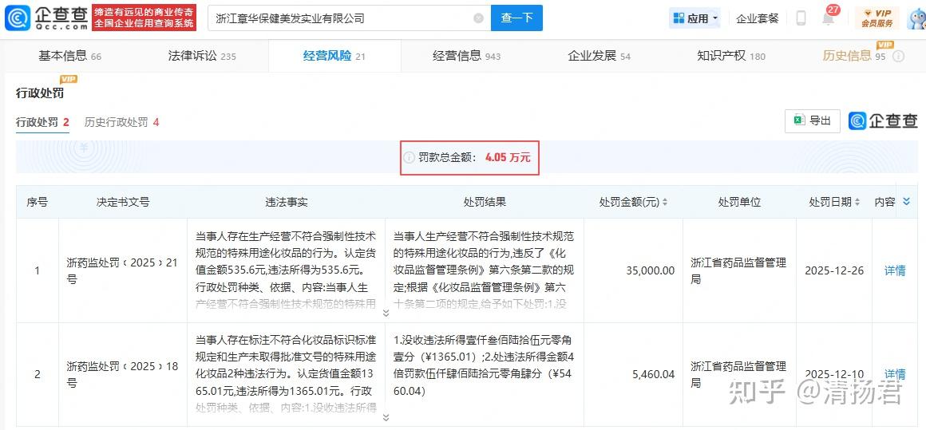This screenshot has width=926, height=430.
Task: Click the 查一下 search button
Action: 516,18
